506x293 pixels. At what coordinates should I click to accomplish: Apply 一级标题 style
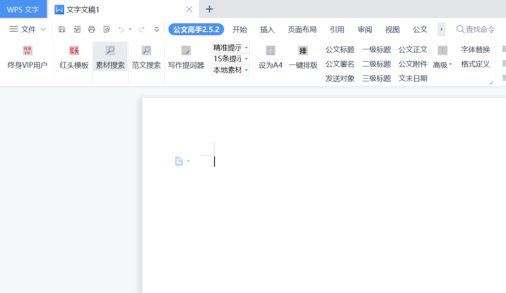pyautogui.click(x=376, y=50)
